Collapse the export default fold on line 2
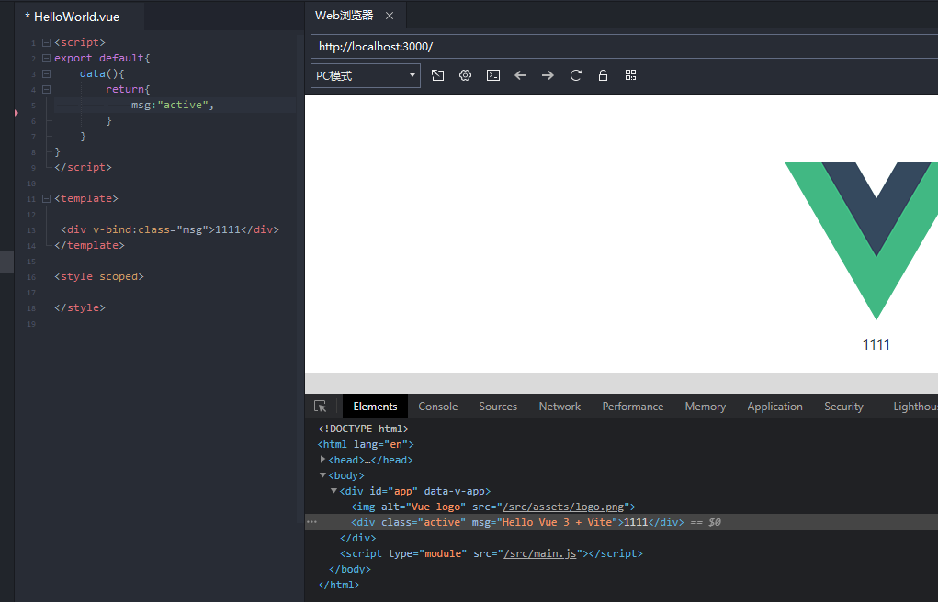 coord(46,58)
